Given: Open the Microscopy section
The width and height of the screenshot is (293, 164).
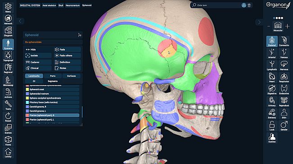Looking at the screenshot, I should 8,81.
